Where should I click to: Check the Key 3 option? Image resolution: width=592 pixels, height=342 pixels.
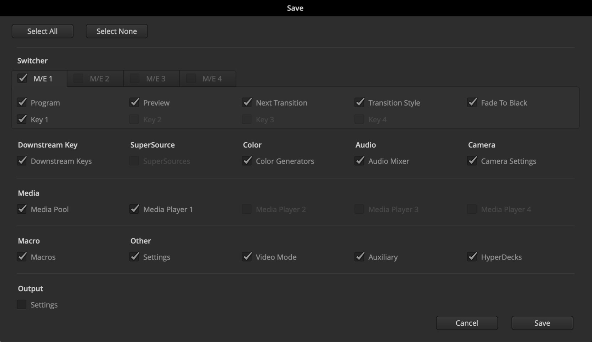(247, 119)
